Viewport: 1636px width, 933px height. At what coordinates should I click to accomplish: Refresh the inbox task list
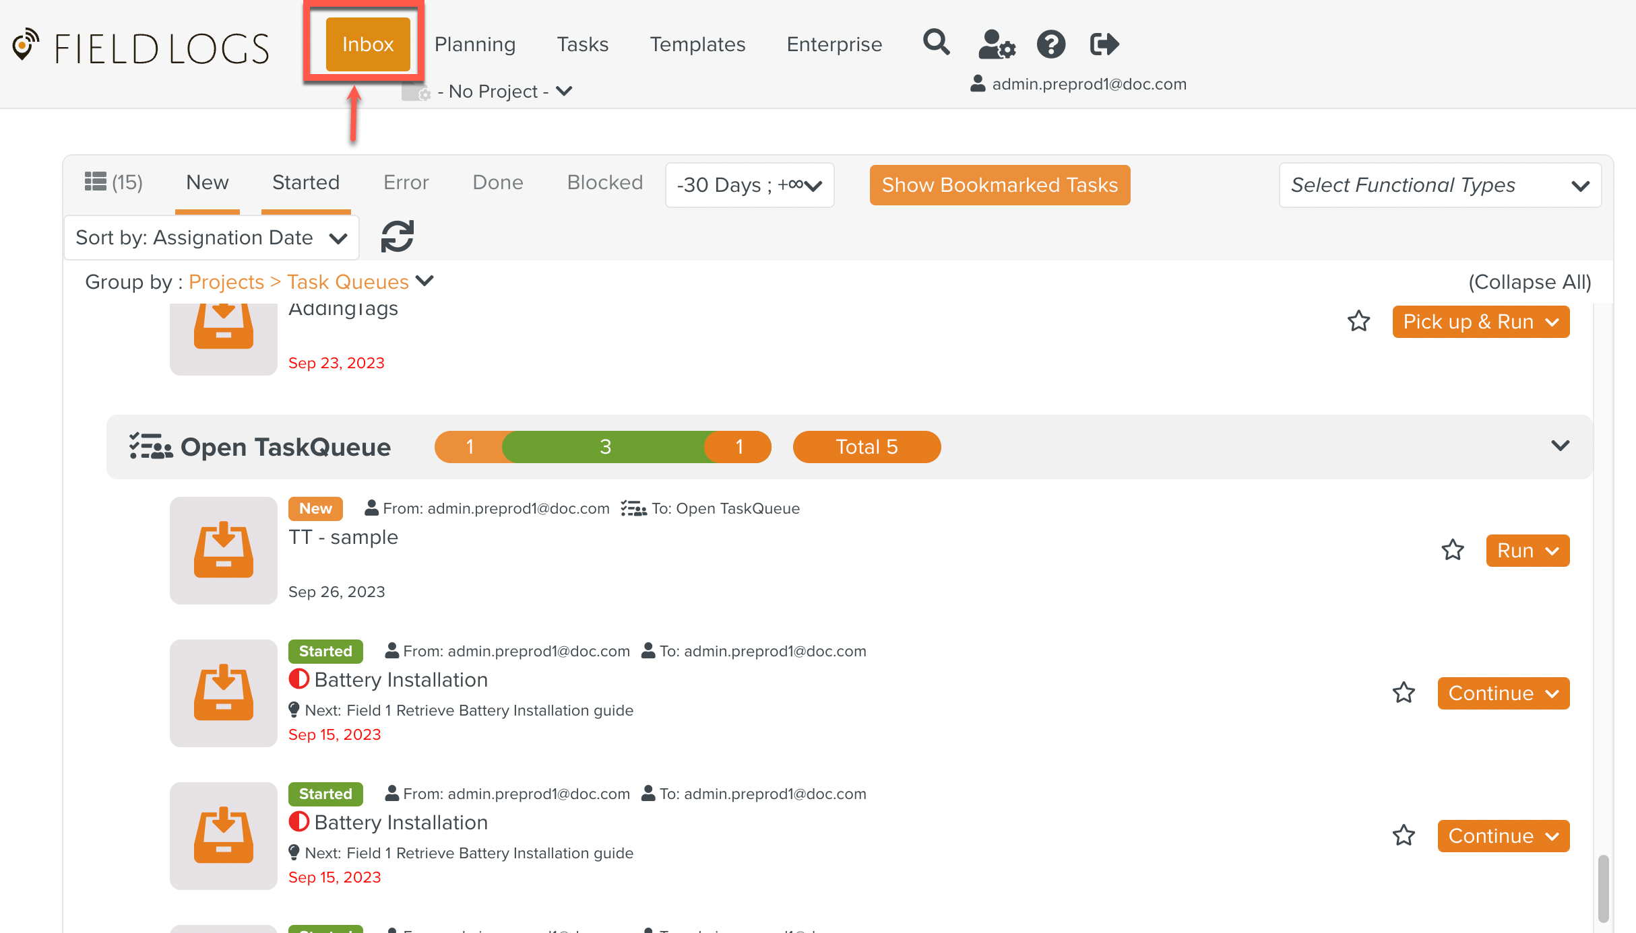click(397, 237)
